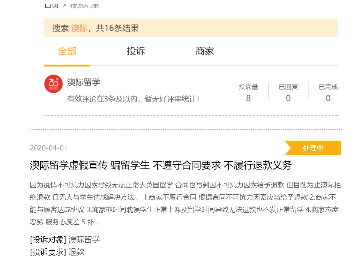The width and height of the screenshot is (363, 269).
Task: Click the [投诉要求] 退款 line
Action: [57, 252]
